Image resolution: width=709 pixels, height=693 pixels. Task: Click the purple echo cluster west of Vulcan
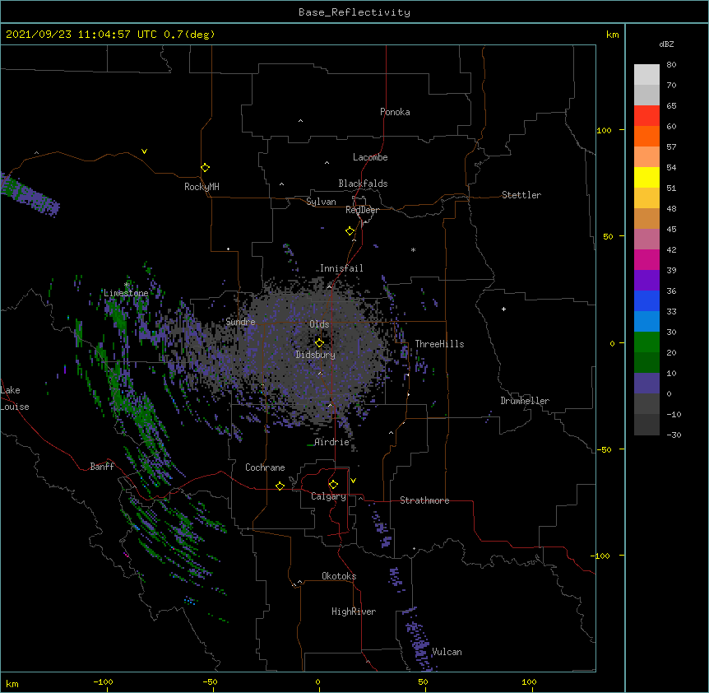point(419,640)
